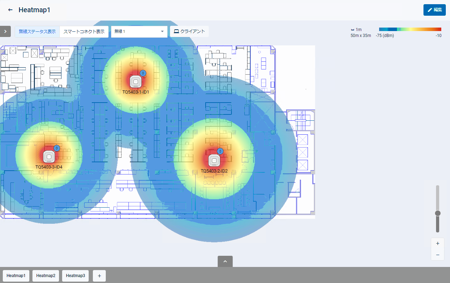450x283 pixels.
Task: Click the 編集 edit button
Action: click(435, 10)
